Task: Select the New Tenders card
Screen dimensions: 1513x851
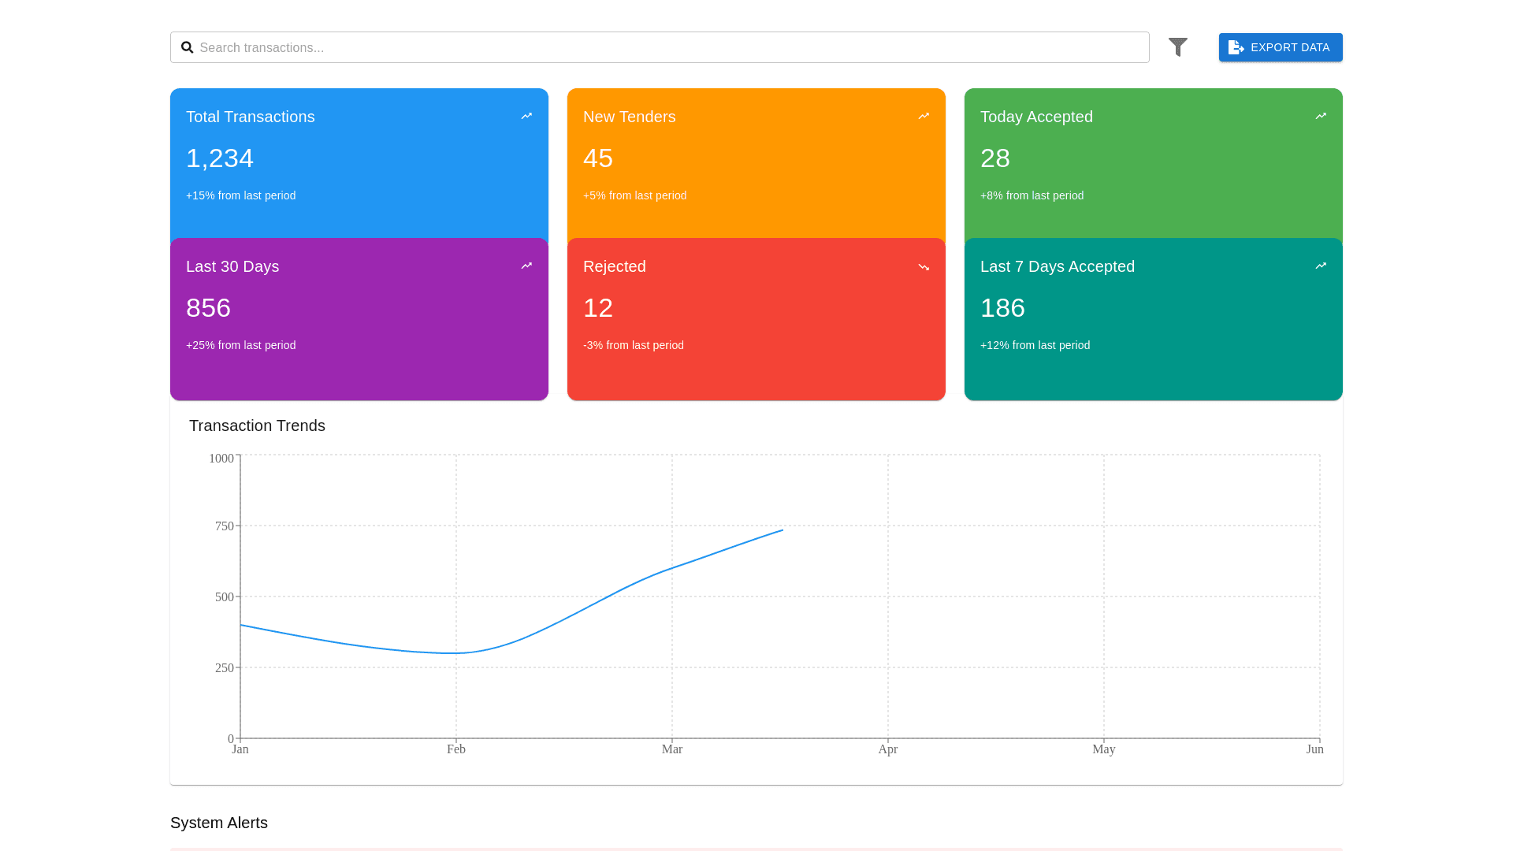Action: tap(756, 163)
